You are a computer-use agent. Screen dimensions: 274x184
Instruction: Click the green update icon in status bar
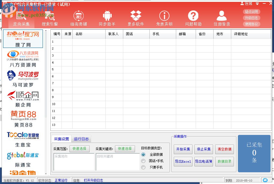(265, 180)
